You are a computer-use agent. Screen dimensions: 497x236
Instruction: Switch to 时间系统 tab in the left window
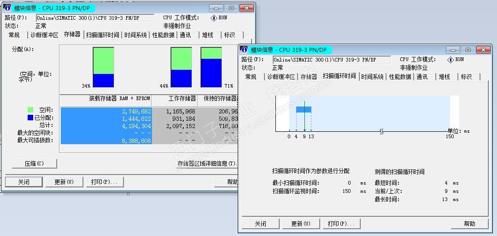[136, 35]
